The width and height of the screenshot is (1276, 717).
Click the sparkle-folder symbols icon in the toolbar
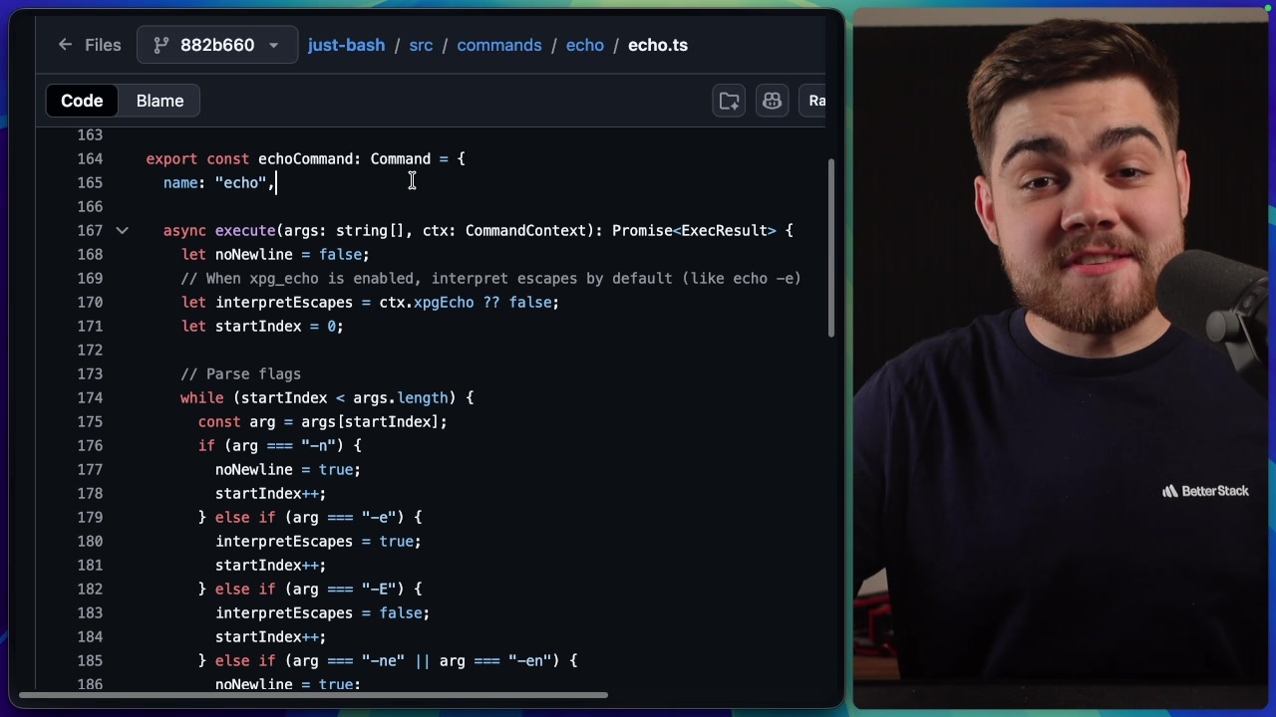(x=728, y=101)
